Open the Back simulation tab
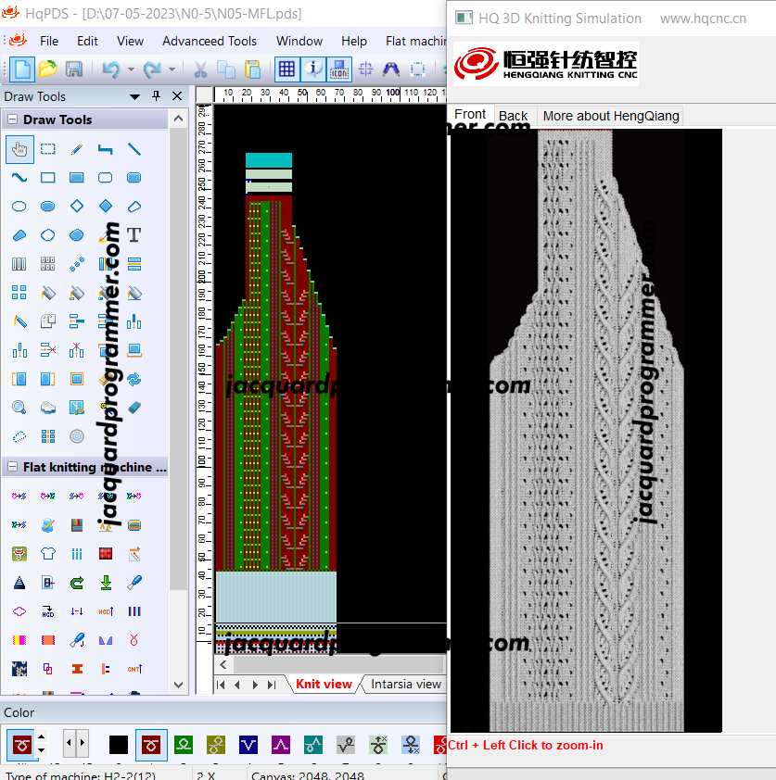 (514, 116)
